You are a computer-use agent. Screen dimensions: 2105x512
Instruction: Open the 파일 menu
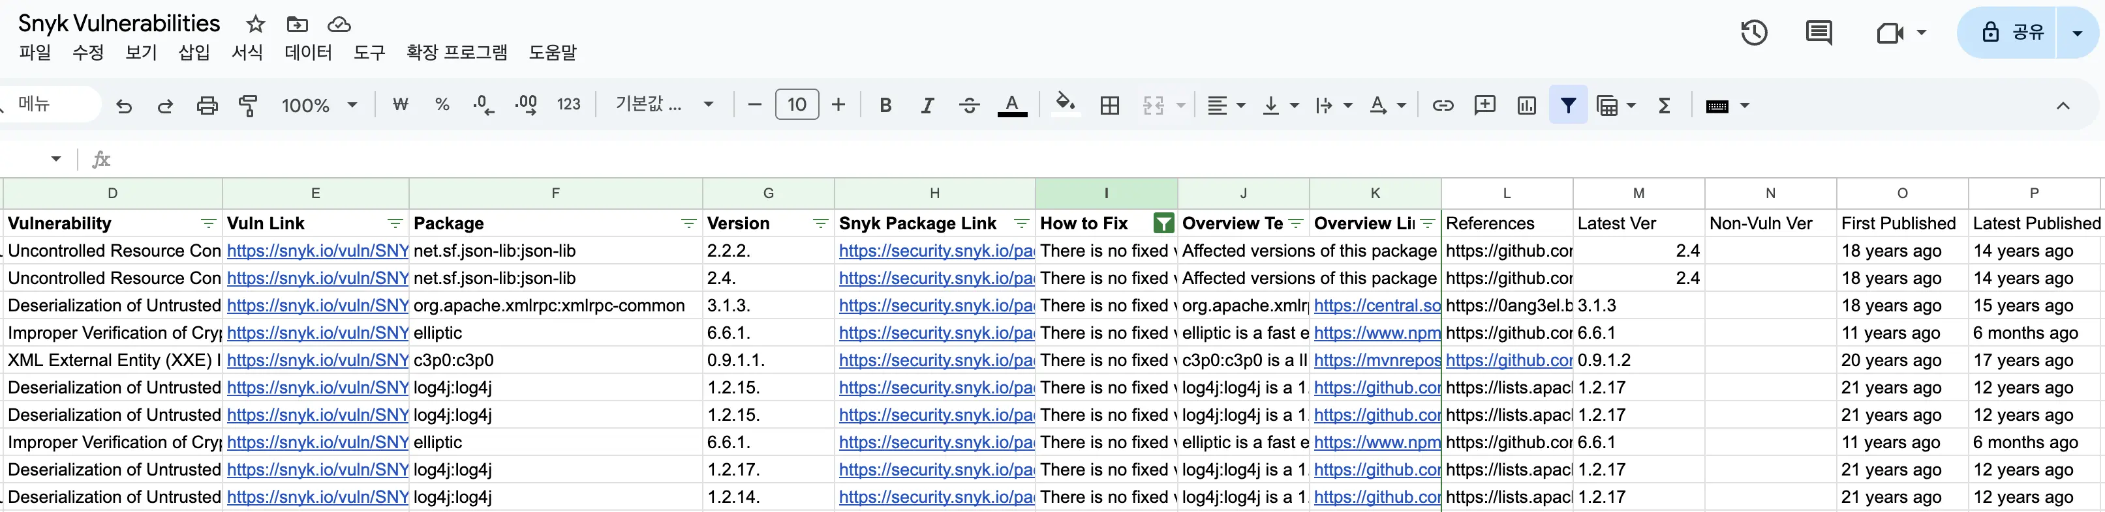35,52
